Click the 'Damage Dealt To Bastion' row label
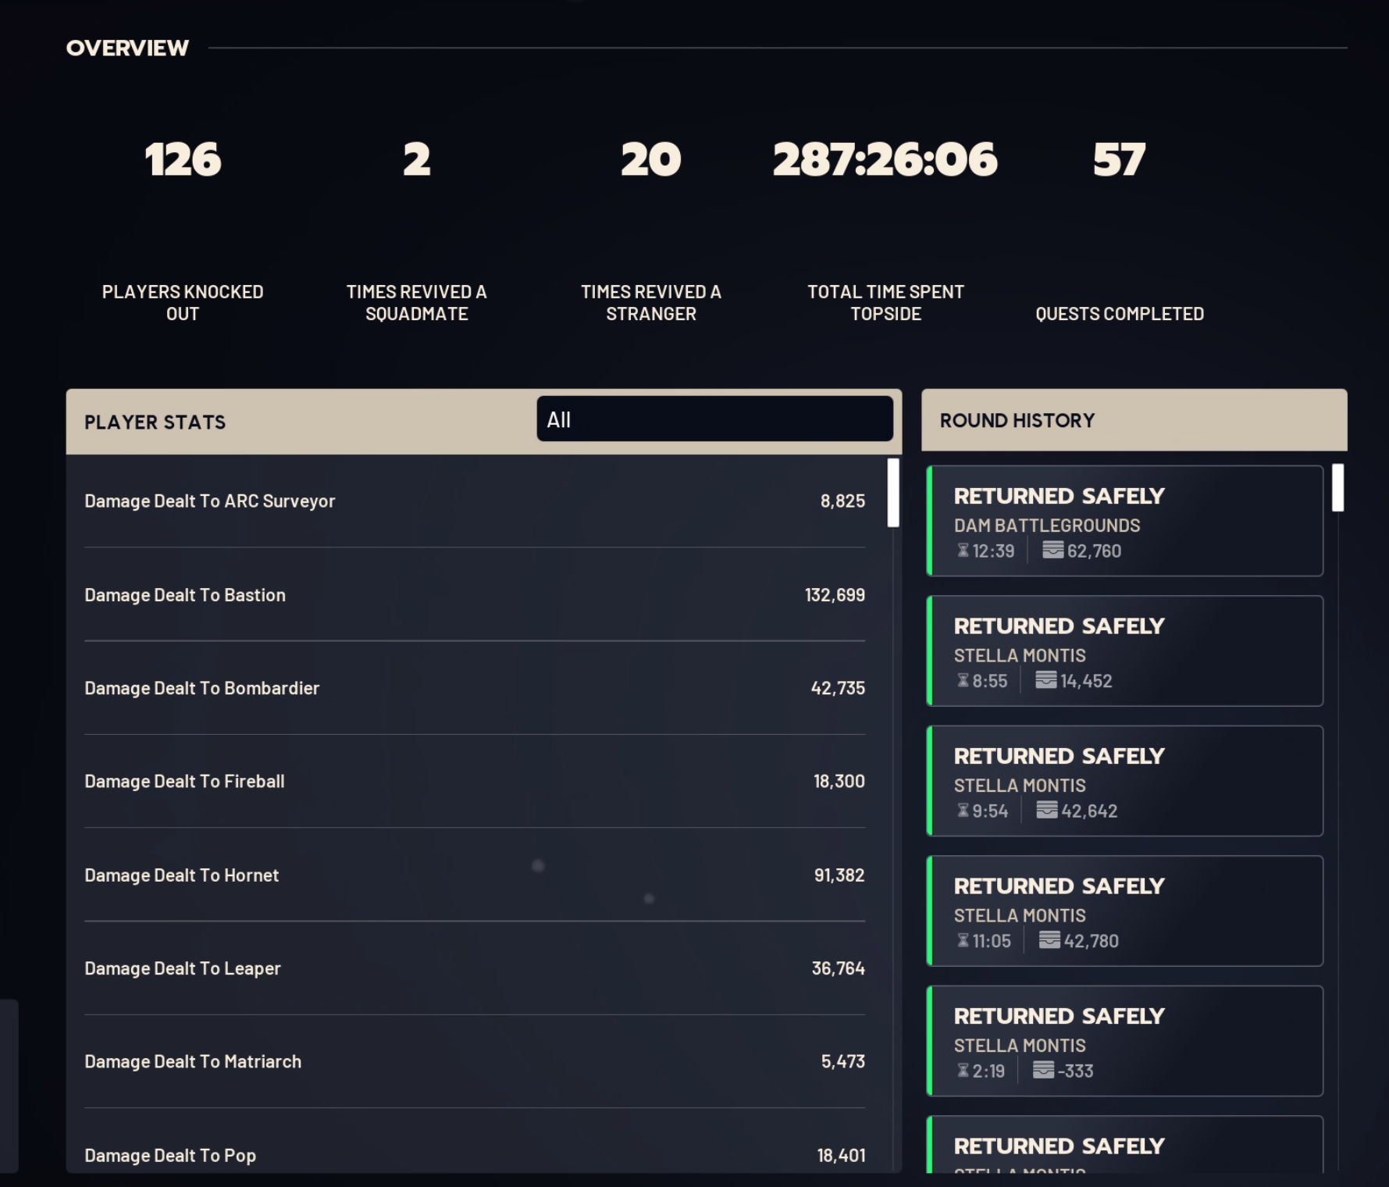Viewport: 1389px width, 1187px height. 185,595
